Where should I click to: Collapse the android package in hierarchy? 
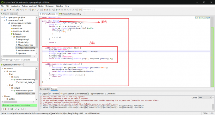pos(2,69)
